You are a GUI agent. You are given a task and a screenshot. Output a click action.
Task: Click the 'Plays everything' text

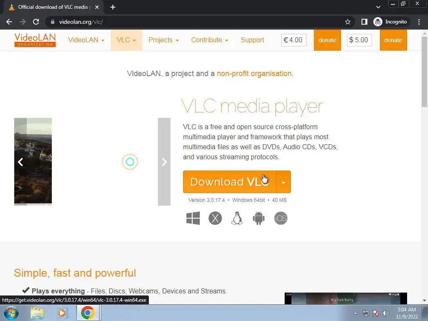coord(58,291)
